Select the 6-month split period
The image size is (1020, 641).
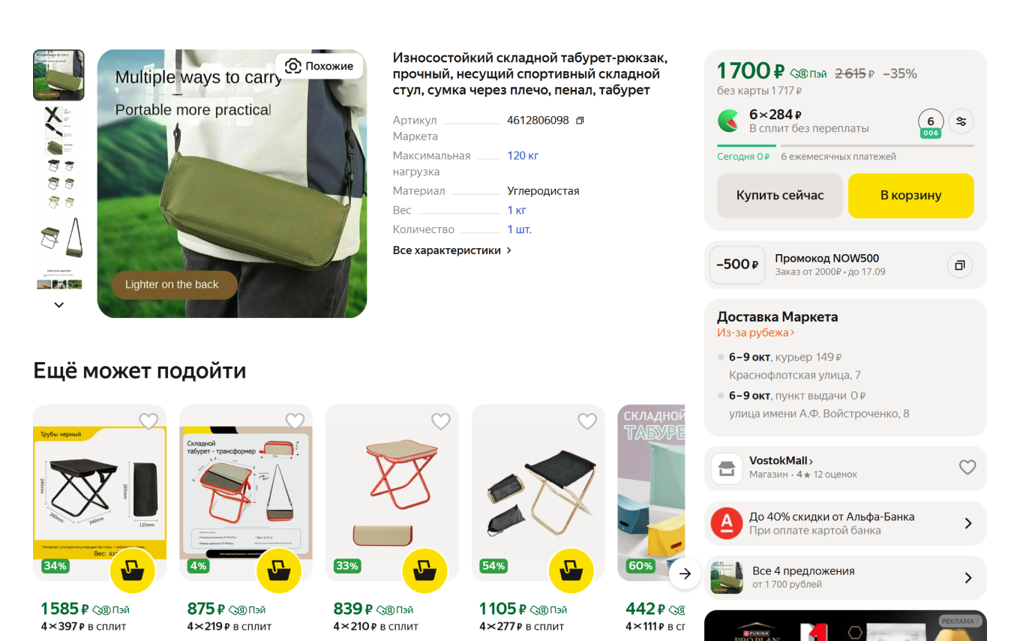(931, 123)
